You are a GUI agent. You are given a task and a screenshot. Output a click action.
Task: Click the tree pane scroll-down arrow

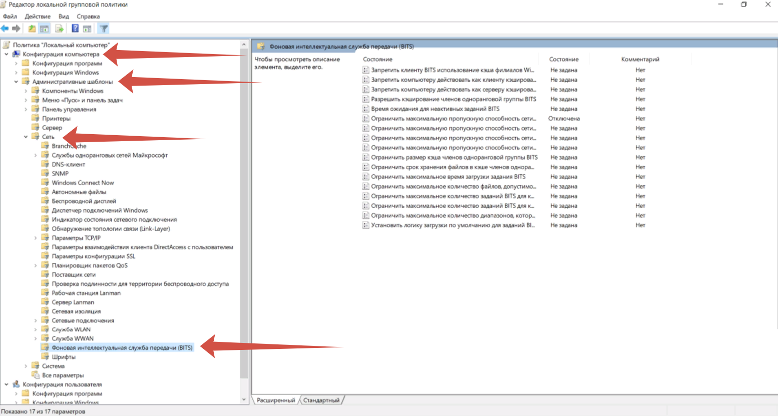[244, 399]
